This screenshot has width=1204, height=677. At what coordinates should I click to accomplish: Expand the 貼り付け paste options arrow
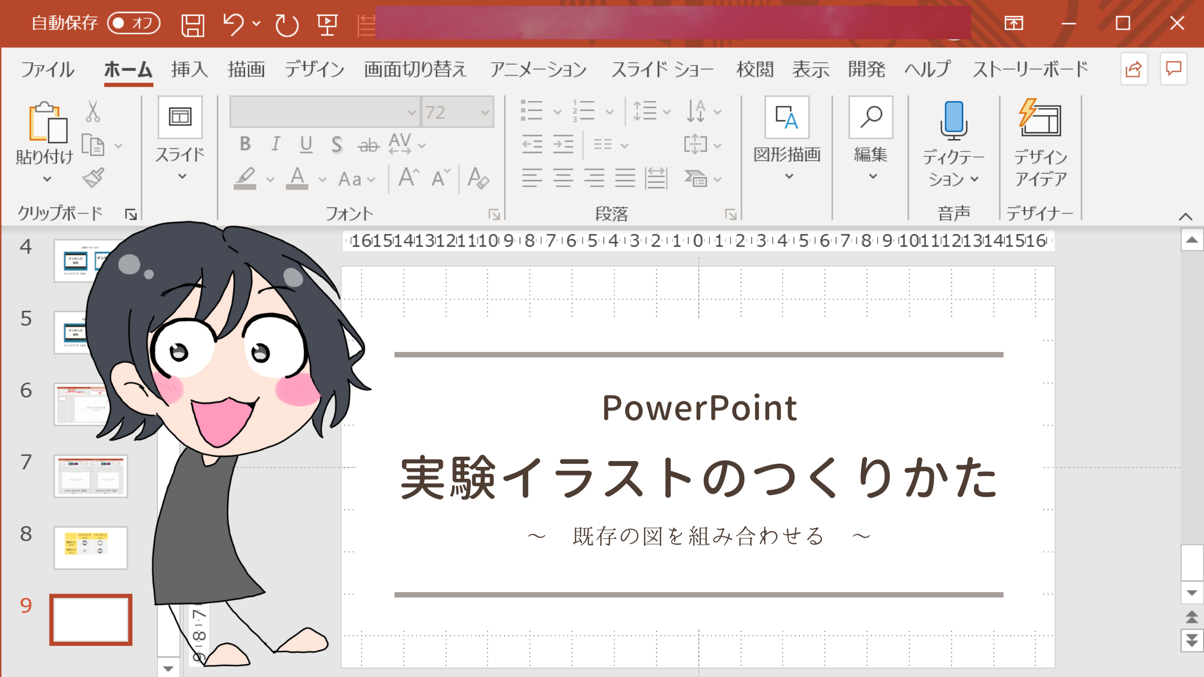tap(47, 179)
